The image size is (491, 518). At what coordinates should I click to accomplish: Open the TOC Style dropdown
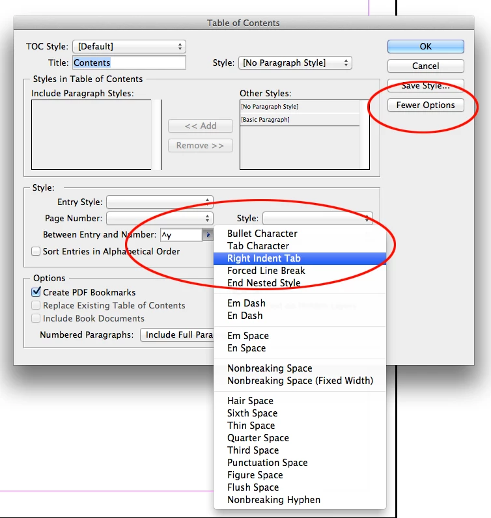pyautogui.click(x=130, y=47)
